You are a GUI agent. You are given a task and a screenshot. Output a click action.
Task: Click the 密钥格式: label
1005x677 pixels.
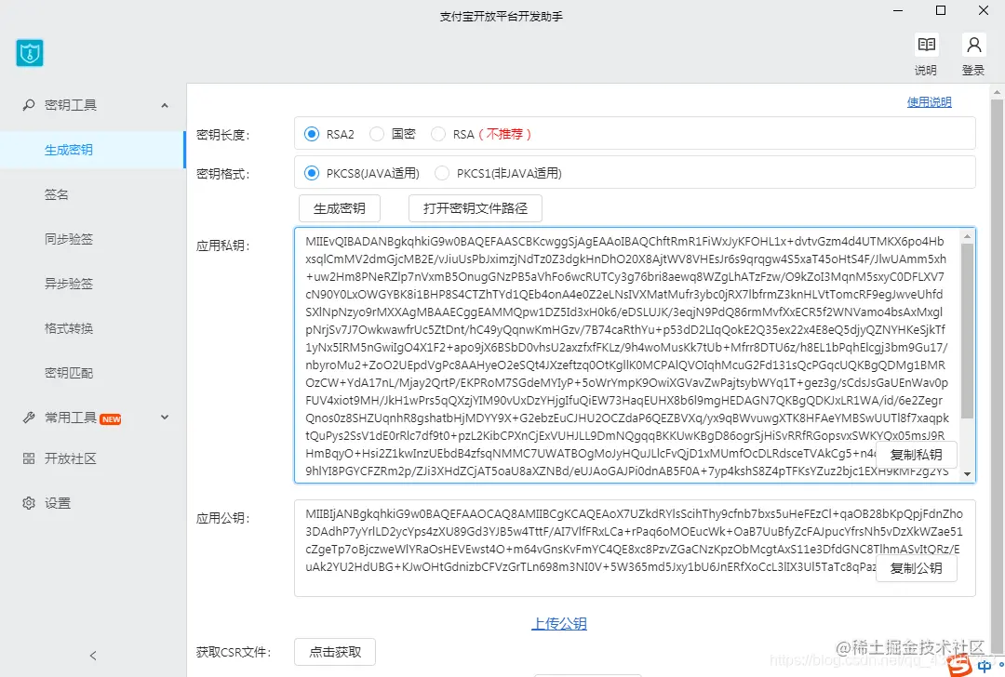(x=223, y=174)
